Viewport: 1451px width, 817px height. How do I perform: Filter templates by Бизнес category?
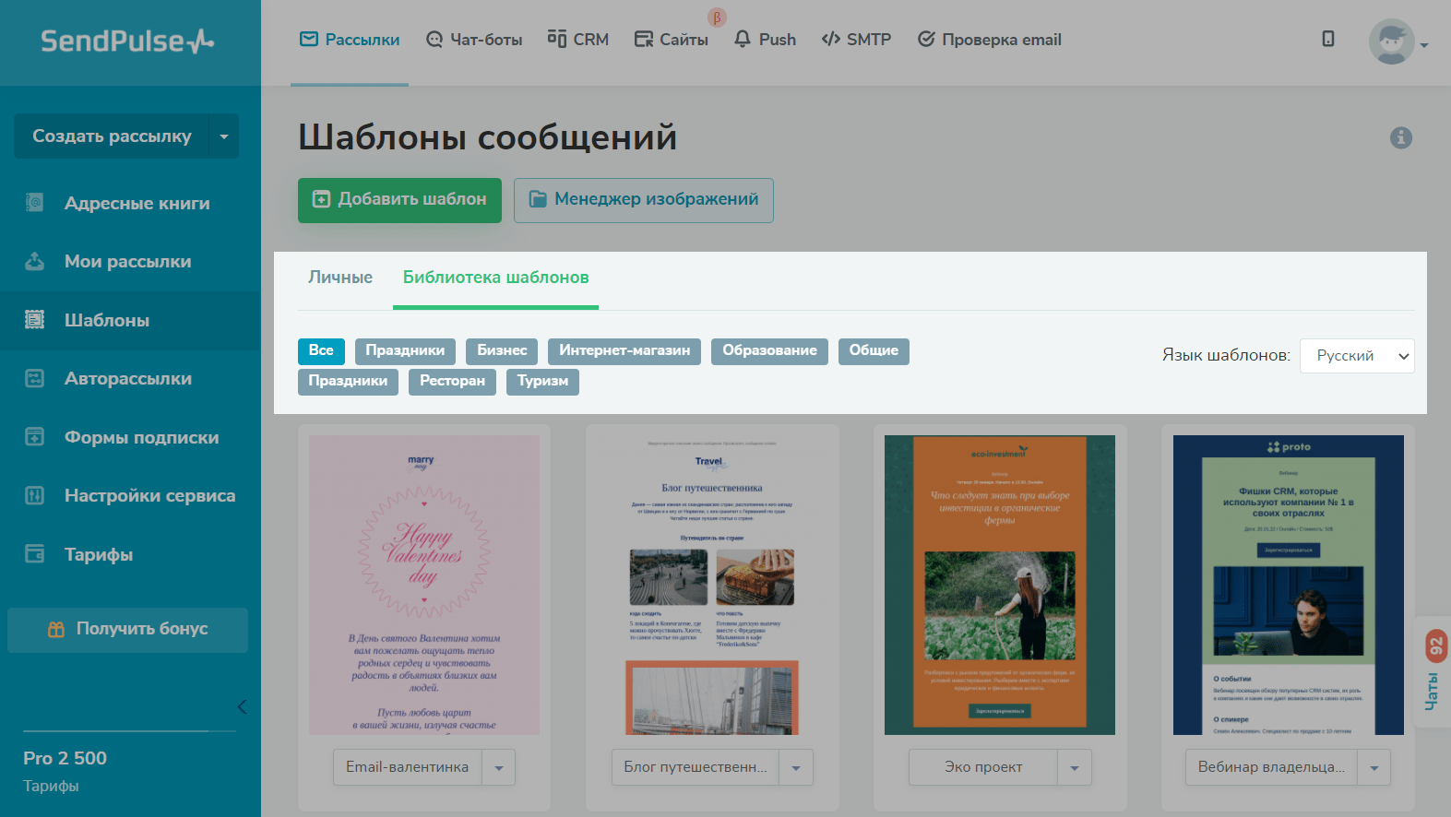tap(502, 350)
